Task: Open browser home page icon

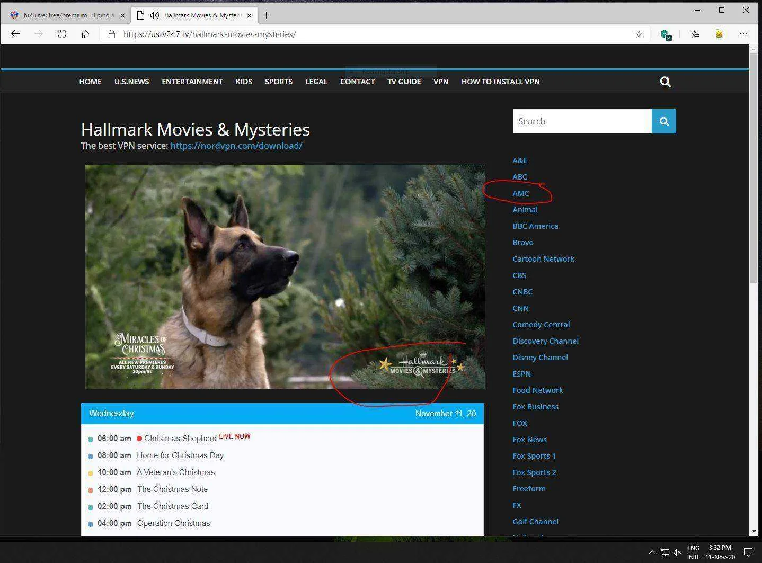Action: (x=85, y=34)
